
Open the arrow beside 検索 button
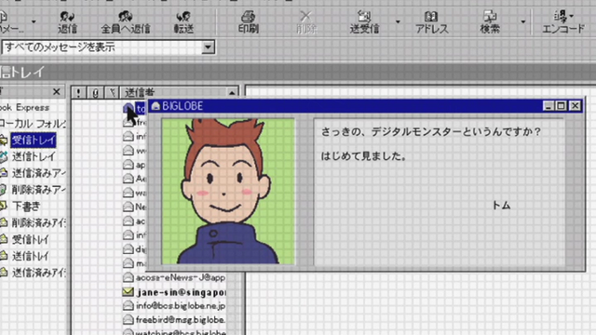523,21
